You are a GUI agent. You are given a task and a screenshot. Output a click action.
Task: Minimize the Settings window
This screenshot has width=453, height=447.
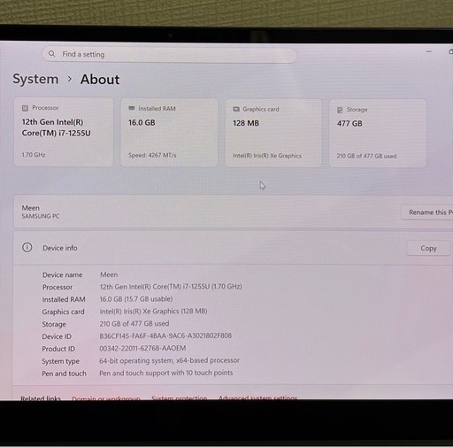coord(429,51)
